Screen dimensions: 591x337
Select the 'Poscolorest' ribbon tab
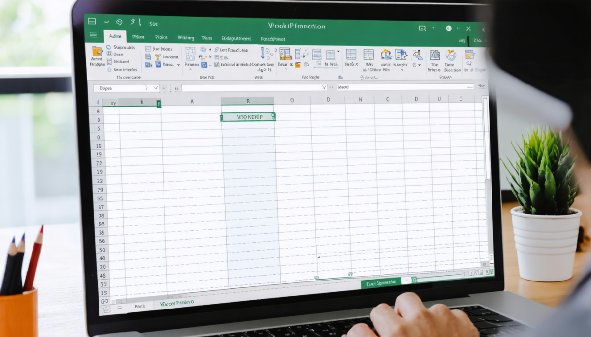274,38
